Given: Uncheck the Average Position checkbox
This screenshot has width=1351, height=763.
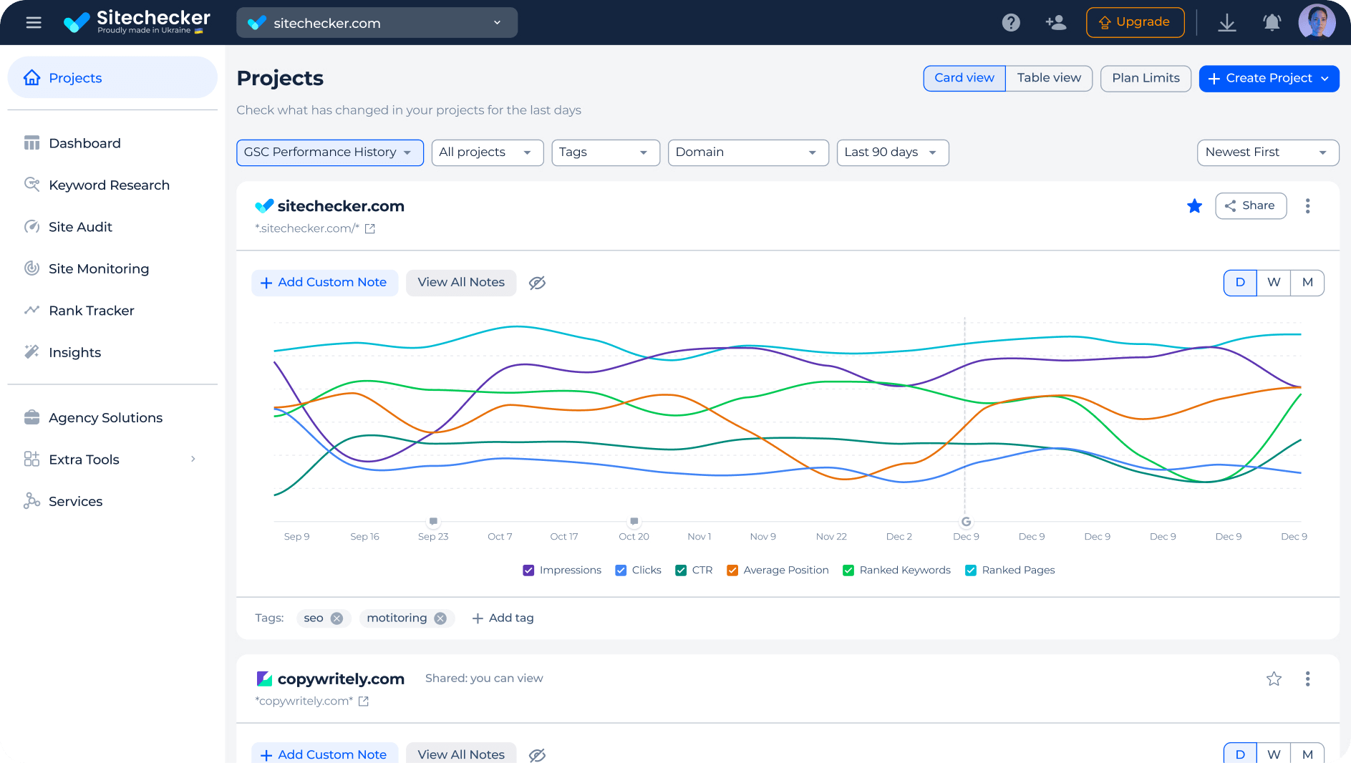Looking at the screenshot, I should point(732,570).
